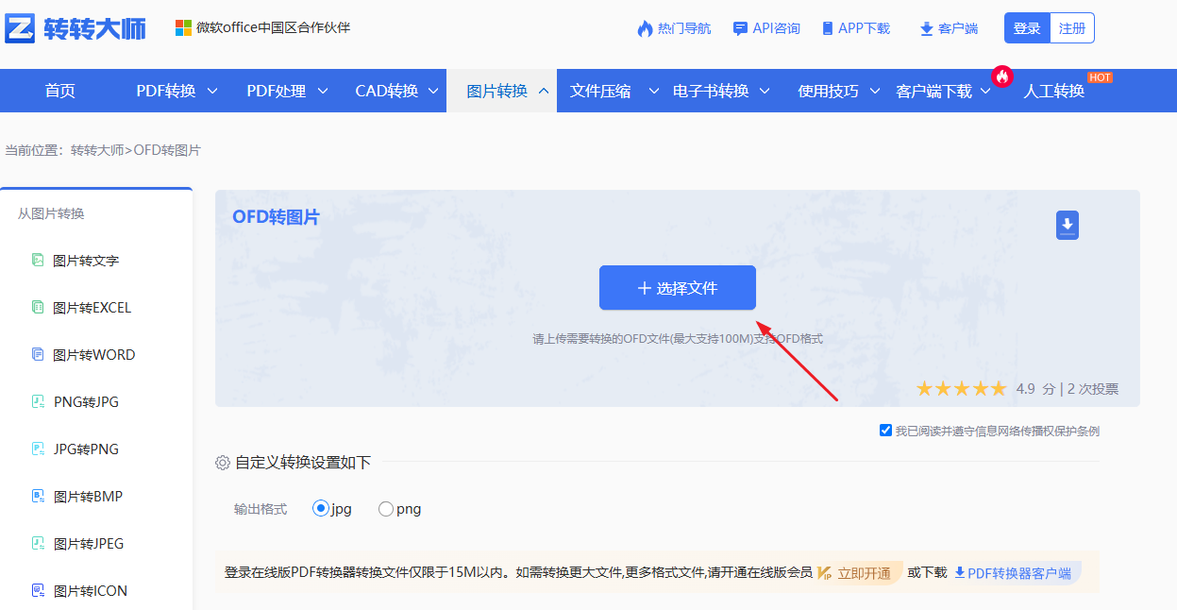Image resolution: width=1177 pixels, height=610 pixels.
Task: Click the APP下载 phone icon
Action: tap(826, 28)
